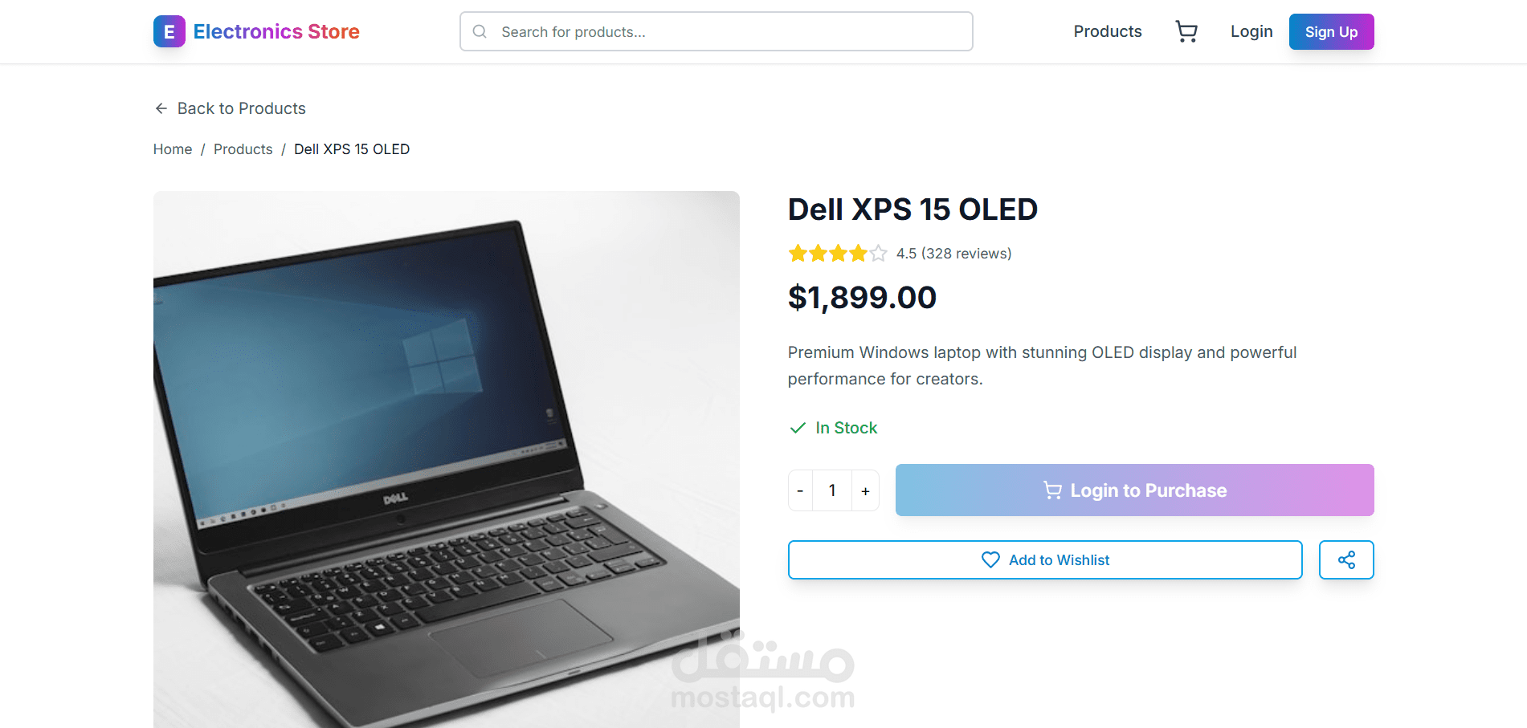The image size is (1527, 728).
Task: Select Products in the breadcrumb trail
Action: pyautogui.click(x=243, y=149)
